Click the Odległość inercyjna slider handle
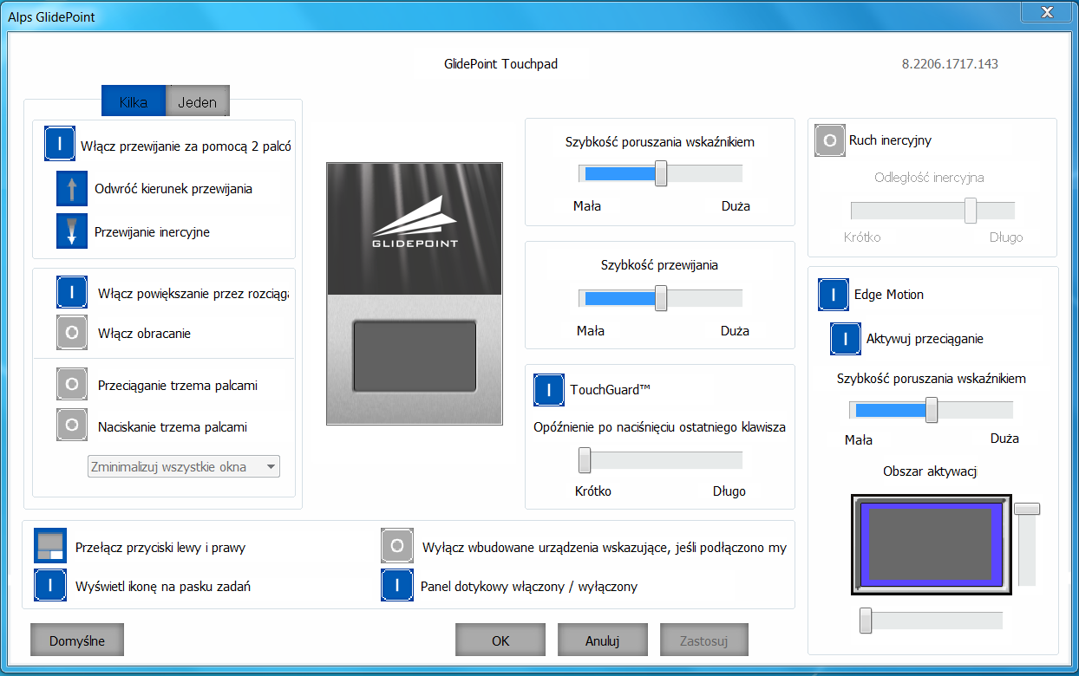This screenshot has width=1079, height=676. pos(971,211)
